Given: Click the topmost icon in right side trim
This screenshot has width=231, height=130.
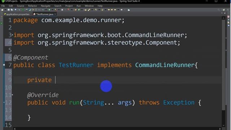Looking at the screenshot, I should click(228, 17).
